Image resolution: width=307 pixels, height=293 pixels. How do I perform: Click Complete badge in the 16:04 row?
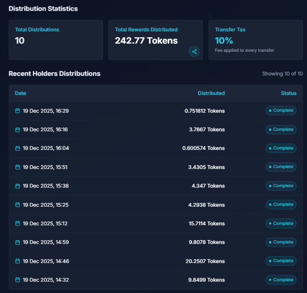(281, 149)
